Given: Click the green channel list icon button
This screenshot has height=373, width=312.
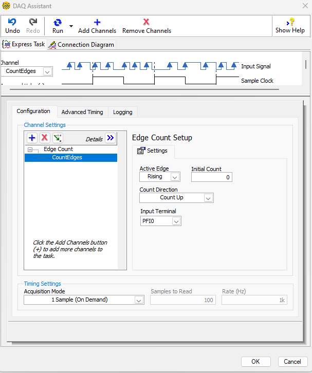Looking at the screenshot, I should pyautogui.click(x=58, y=138).
